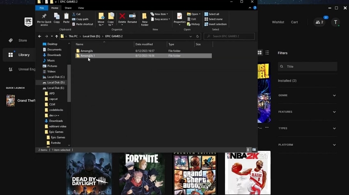Open Local Disk (E:) in tree
This screenshot has height=195, width=349.
pyautogui.click(x=56, y=88)
